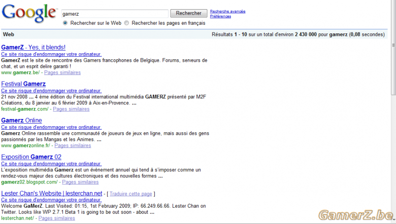Image resolution: width=396 pixels, height=224 pixels.
Task: Click the malware warning under Gamerz Online
Action: (51, 127)
